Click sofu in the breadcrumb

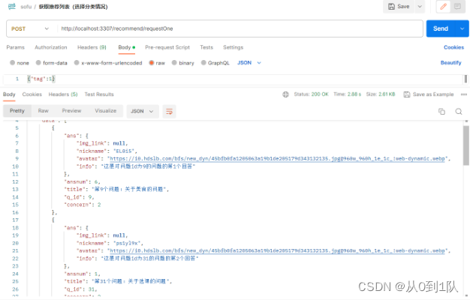click(x=26, y=7)
